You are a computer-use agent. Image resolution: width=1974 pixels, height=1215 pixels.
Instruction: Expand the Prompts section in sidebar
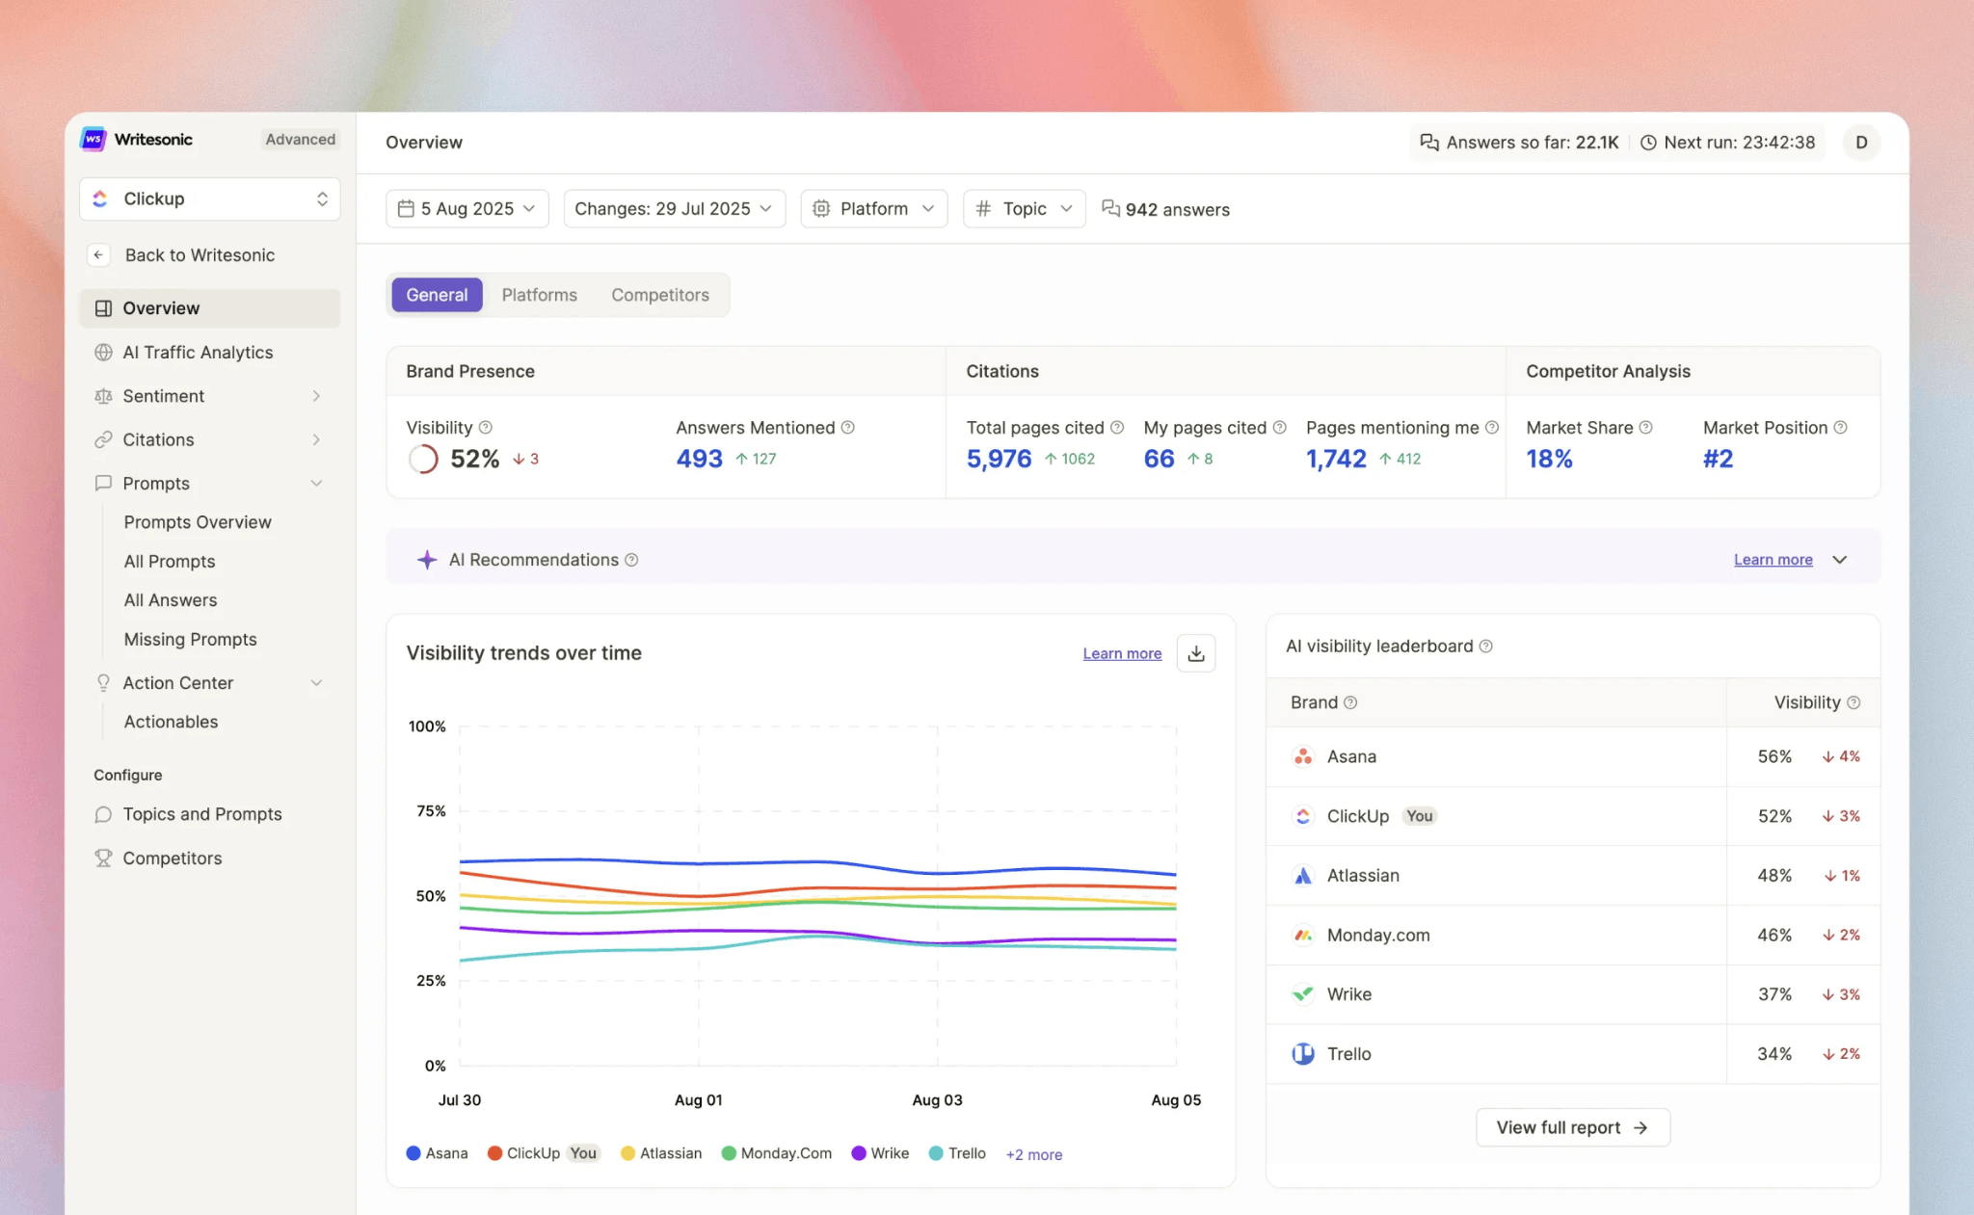tap(317, 483)
